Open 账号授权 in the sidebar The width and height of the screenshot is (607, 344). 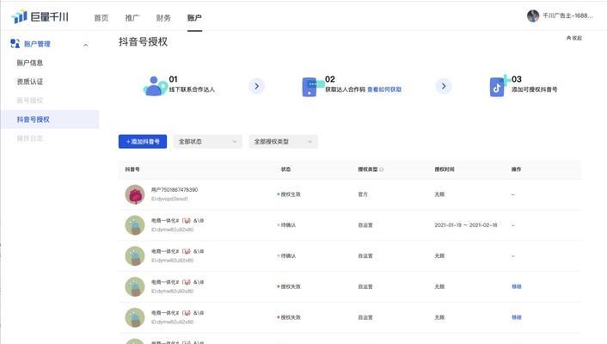click(30, 101)
